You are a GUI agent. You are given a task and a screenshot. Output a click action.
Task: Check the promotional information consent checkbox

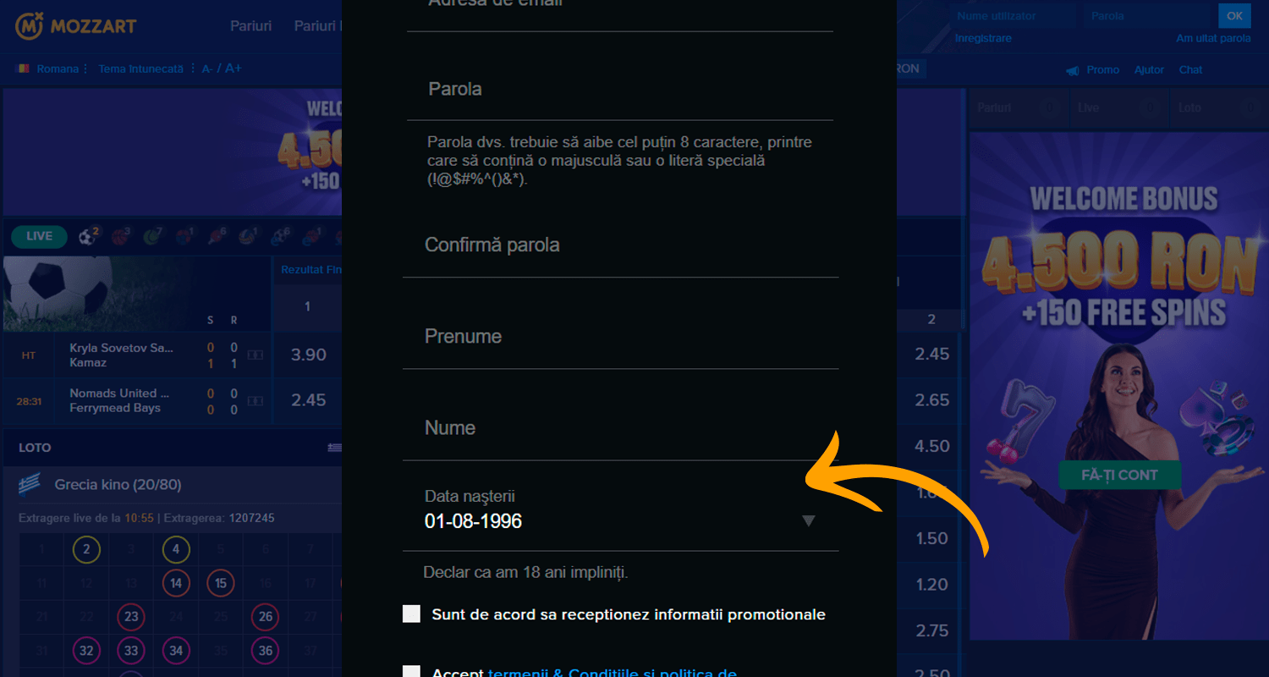tap(411, 614)
